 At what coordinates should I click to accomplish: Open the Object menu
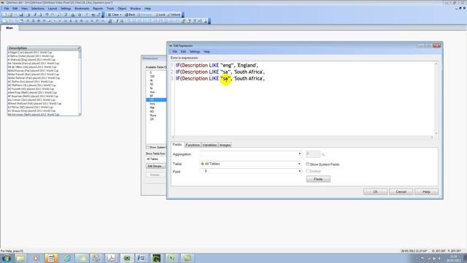coord(122,9)
